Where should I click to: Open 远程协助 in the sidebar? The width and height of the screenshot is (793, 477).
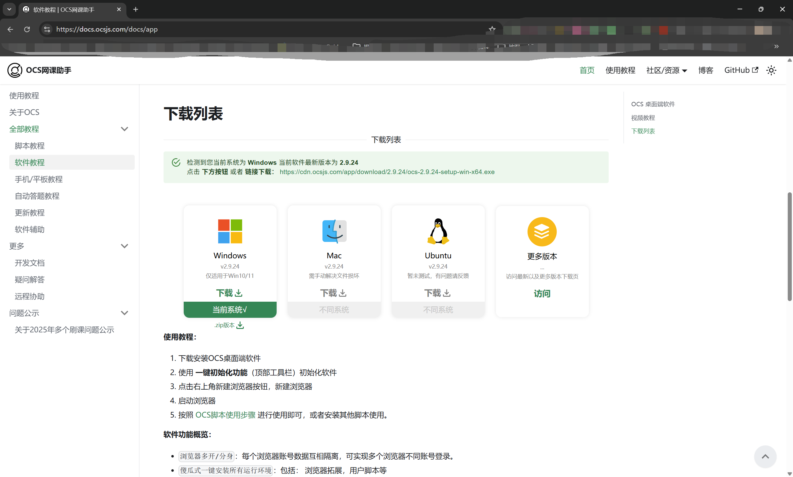click(29, 296)
